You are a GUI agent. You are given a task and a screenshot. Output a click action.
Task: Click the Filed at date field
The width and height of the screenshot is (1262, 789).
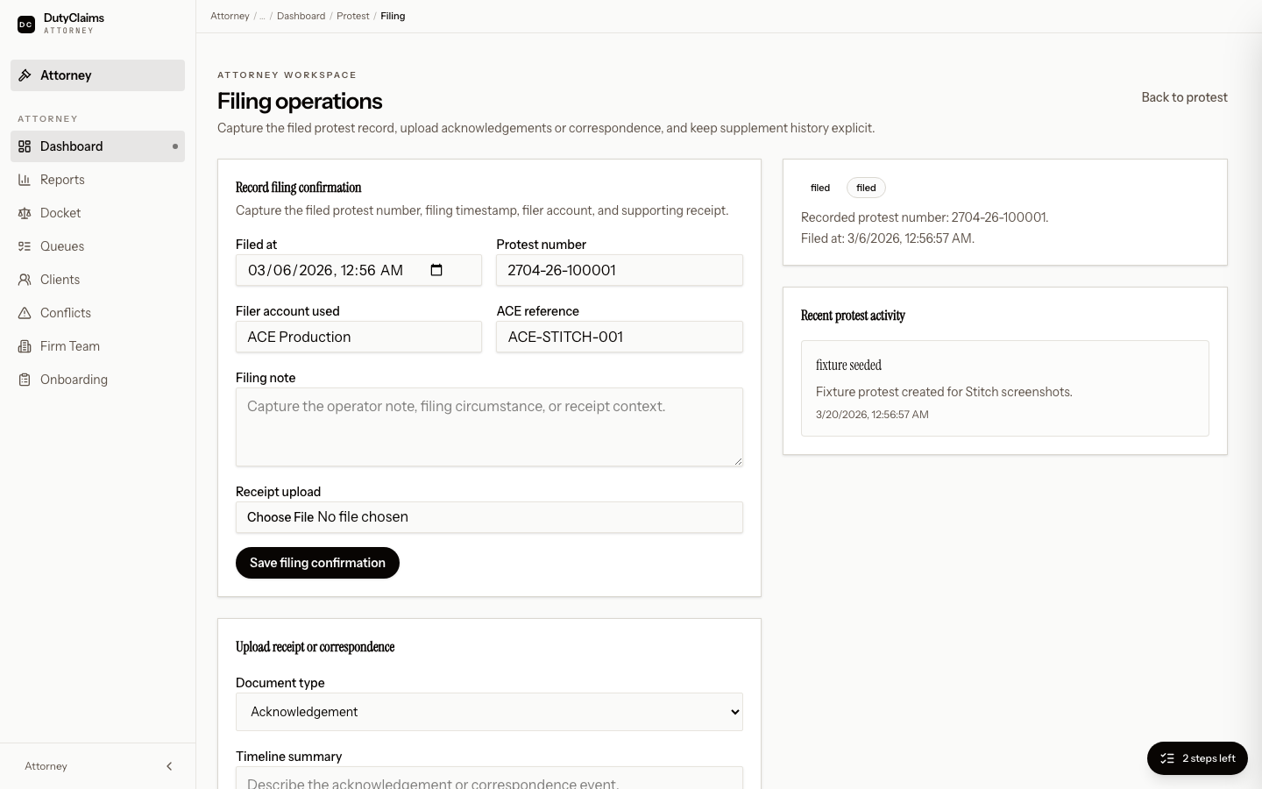tap(358, 270)
